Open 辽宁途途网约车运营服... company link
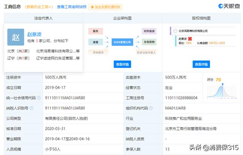Viewport: 243px width, 155px height. (x=58, y=58)
